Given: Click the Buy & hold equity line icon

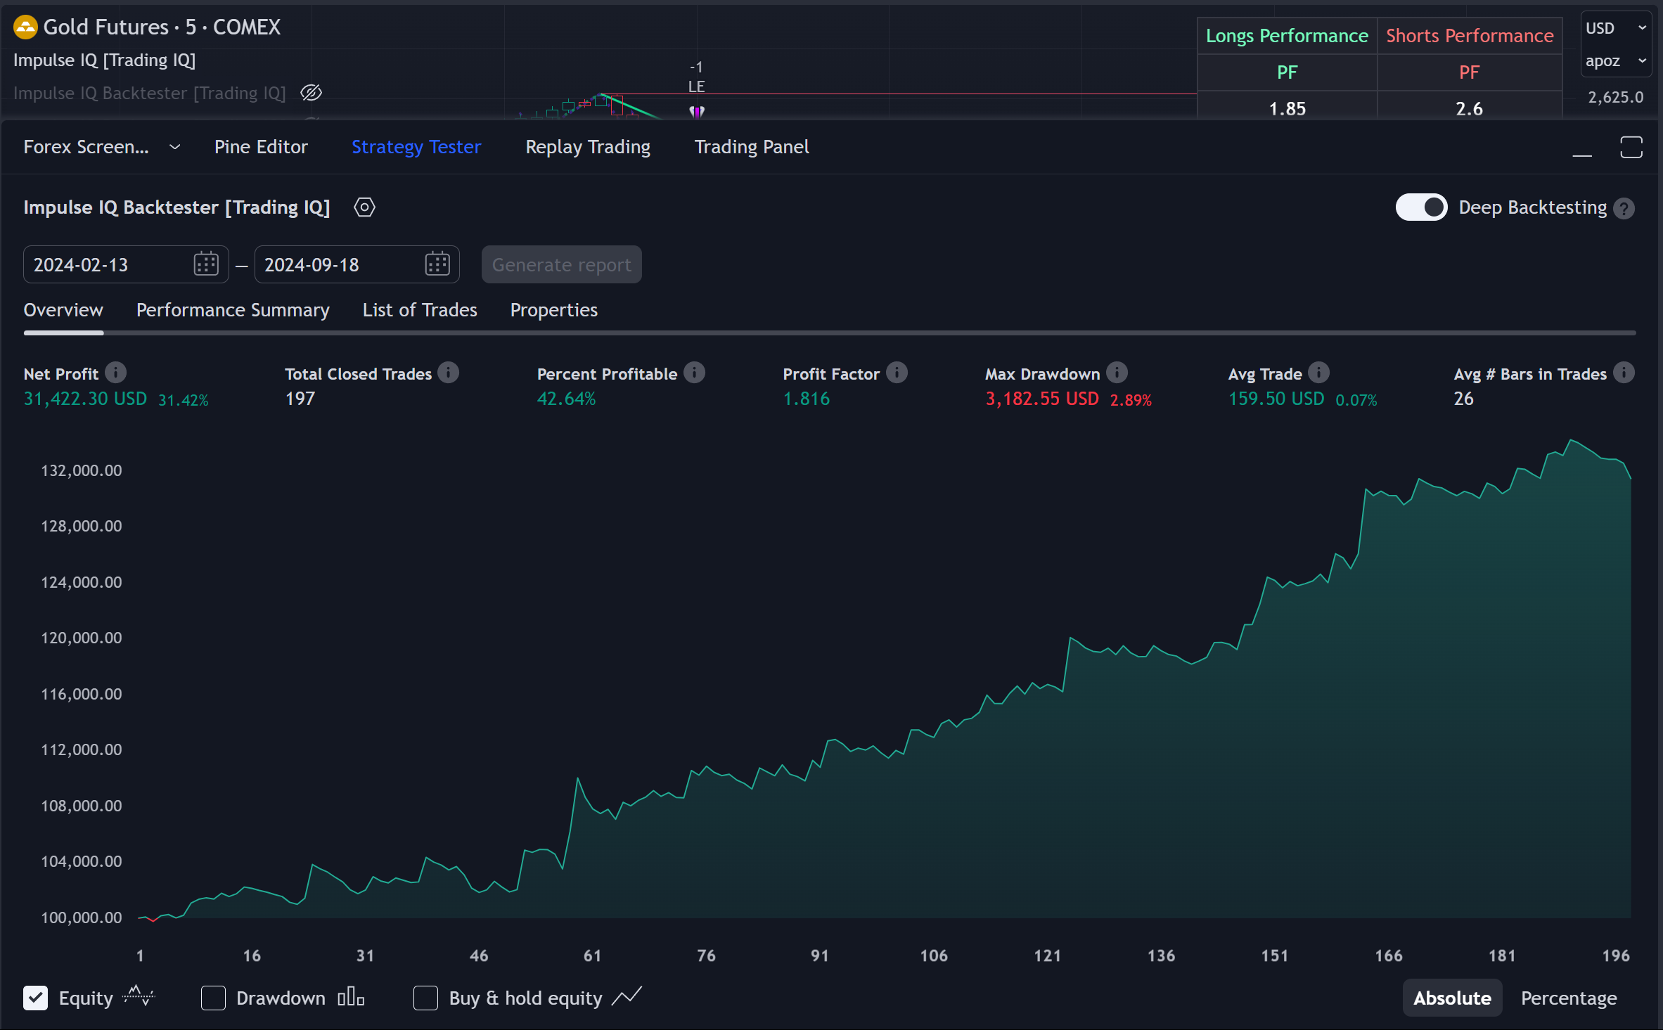Looking at the screenshot, I should coord(627,997).
